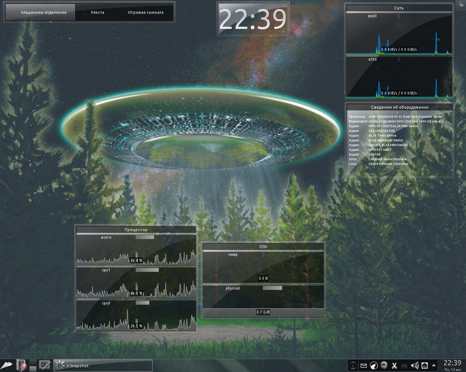Open the network connection icon in tray

click(425, 365)
